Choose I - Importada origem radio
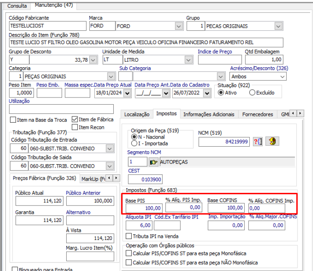313x271 pixels. (134, 143)
